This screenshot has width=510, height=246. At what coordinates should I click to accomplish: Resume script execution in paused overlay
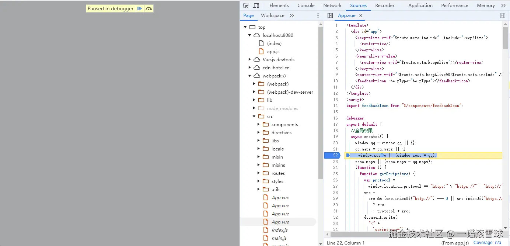click(x=140, y=8)
